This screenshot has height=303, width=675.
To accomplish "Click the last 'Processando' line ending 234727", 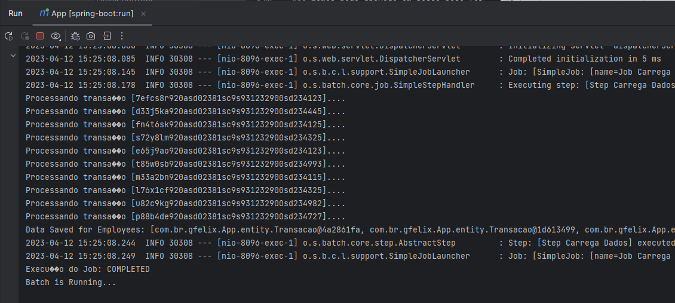I will (185, 216).
